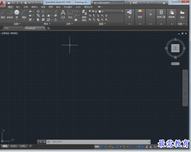This screenshot has height=152, width=191.
Task: Click the Move tool in Modify panel
Action: pyautogui.click(x=38, y=12)
